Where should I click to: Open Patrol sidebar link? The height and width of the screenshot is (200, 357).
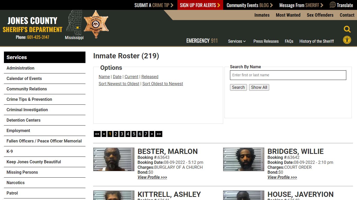tap(45, 193)
